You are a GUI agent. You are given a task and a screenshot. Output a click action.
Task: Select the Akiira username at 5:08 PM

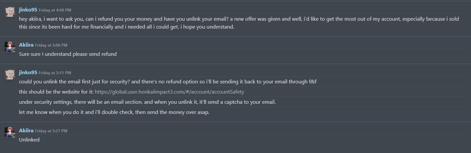point(26,45)
